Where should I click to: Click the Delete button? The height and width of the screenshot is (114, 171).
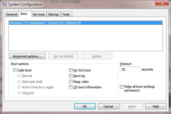click(97, 56)
